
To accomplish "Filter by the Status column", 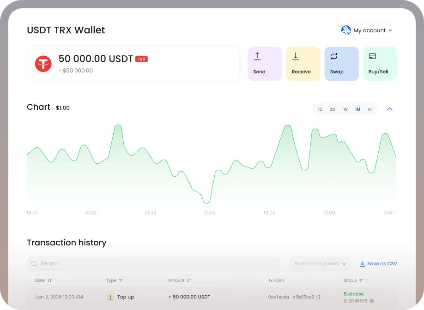I will 361,280.
